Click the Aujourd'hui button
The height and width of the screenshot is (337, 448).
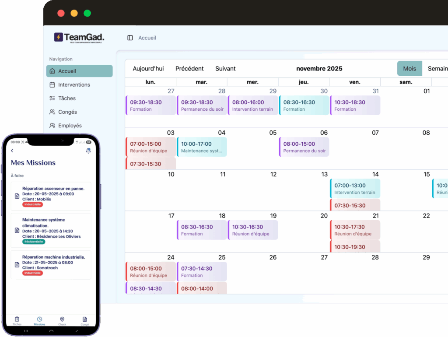(x=148, y=69)
